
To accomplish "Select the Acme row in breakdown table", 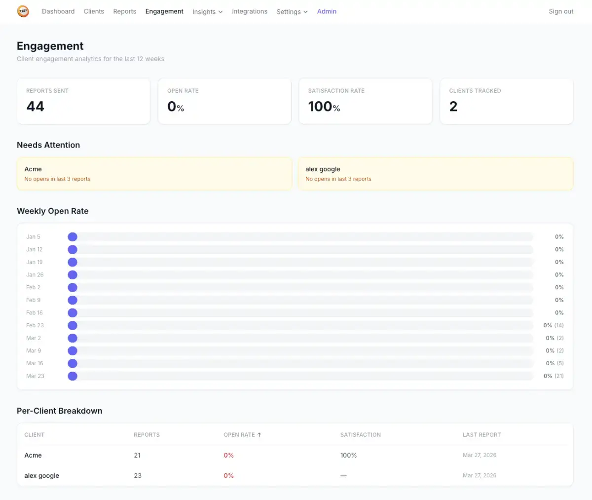I will [x=33, y=455].
